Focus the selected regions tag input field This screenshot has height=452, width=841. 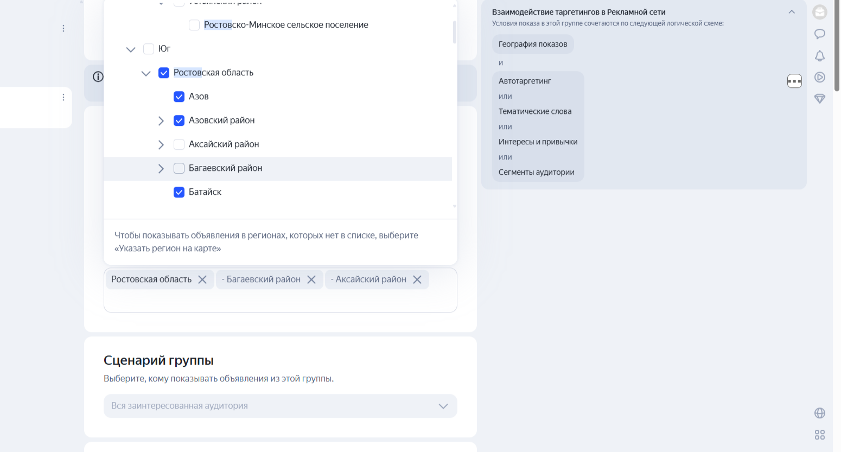(281, 290)
